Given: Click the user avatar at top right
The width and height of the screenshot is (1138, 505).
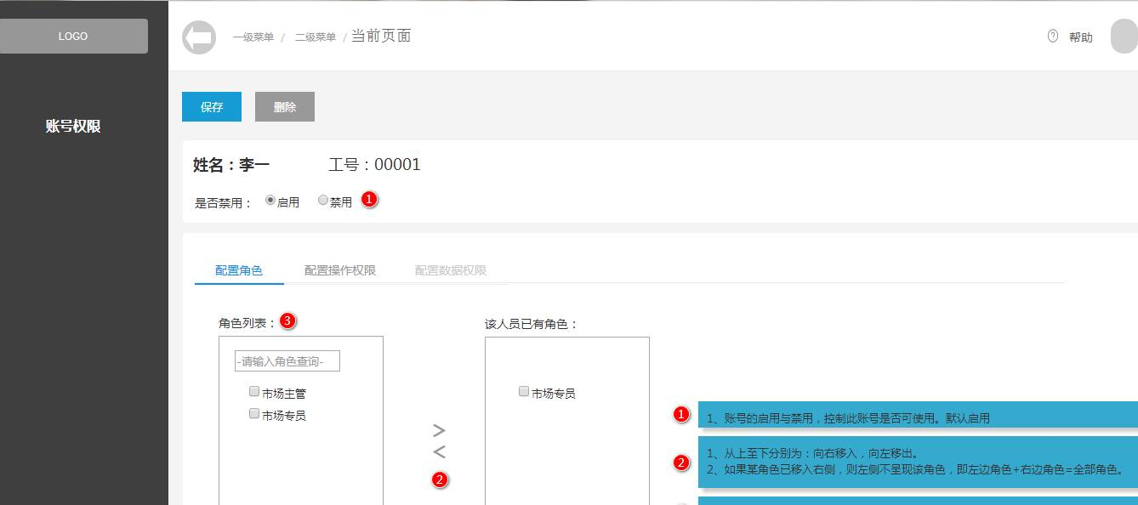Looking at the screenshot, I should 1124,37.
